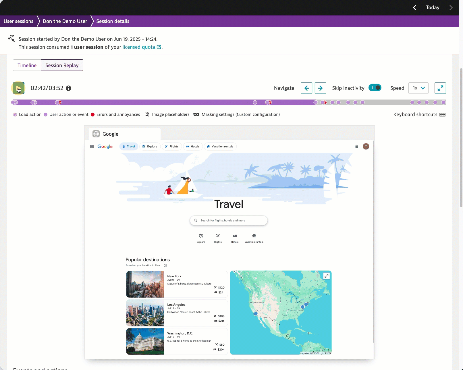Open the Los Angeles destination card
Screen dimensions: 463x370
click(177, 313)
